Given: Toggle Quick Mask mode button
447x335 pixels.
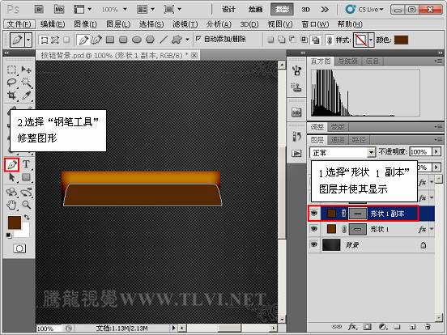Looking at the screenshot, I should pyautogui.click(x=19, y=248).
